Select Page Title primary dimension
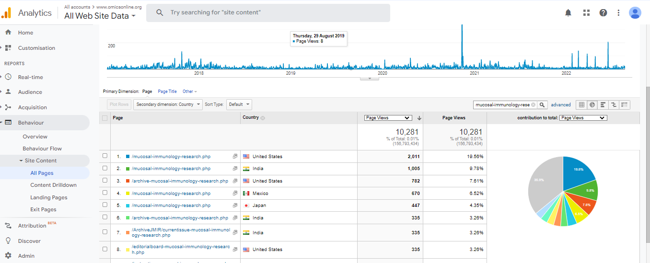Screen dimensions: 650x263 coord(167,91)
